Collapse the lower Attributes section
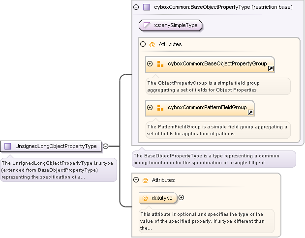305x238 pixels. [x=136, y=180]
